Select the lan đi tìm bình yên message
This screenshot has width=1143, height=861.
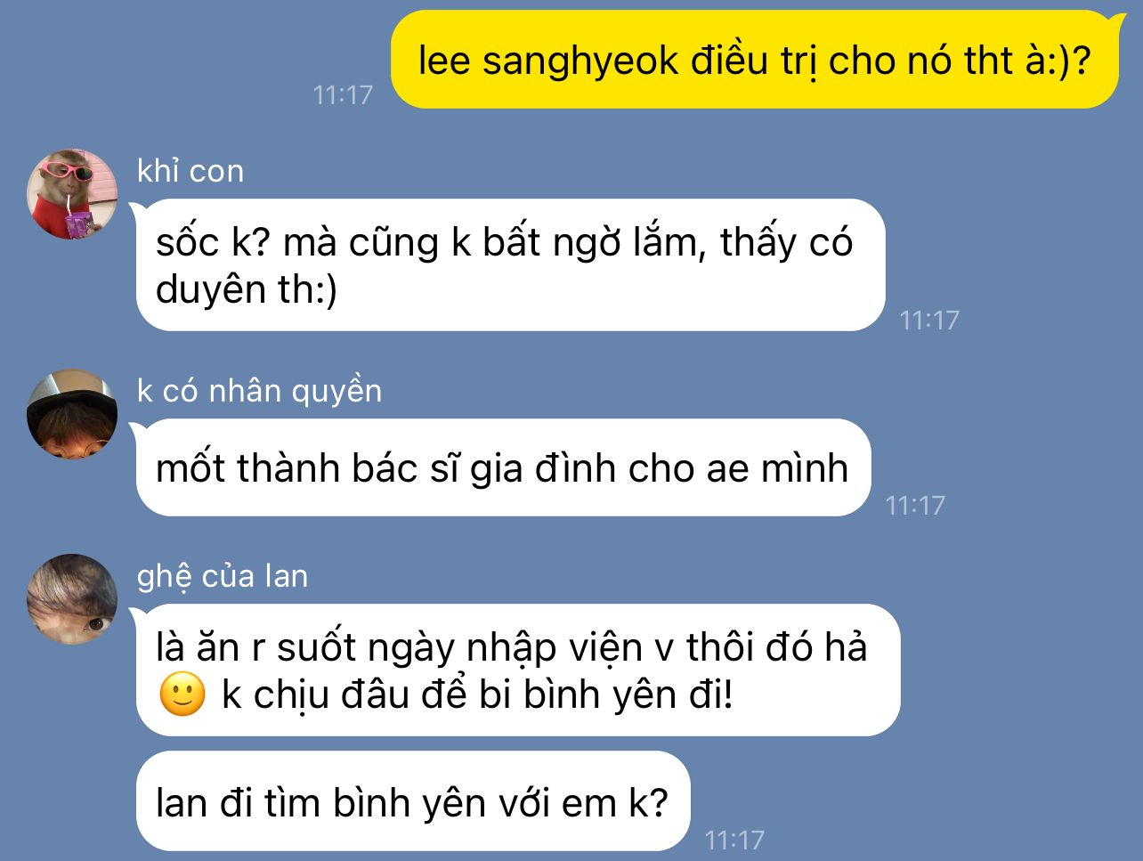point(413,801)
